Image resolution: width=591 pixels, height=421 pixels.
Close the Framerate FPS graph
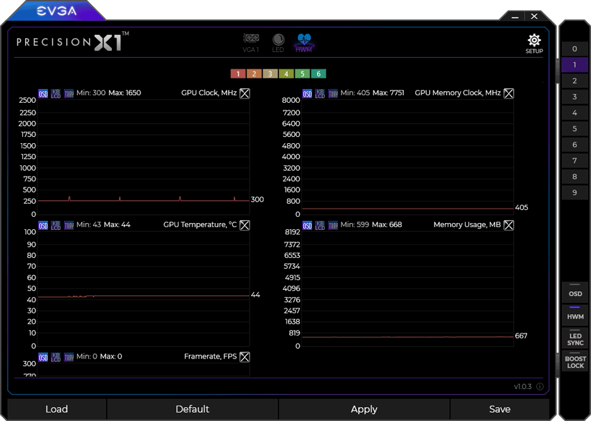(245, 357)
